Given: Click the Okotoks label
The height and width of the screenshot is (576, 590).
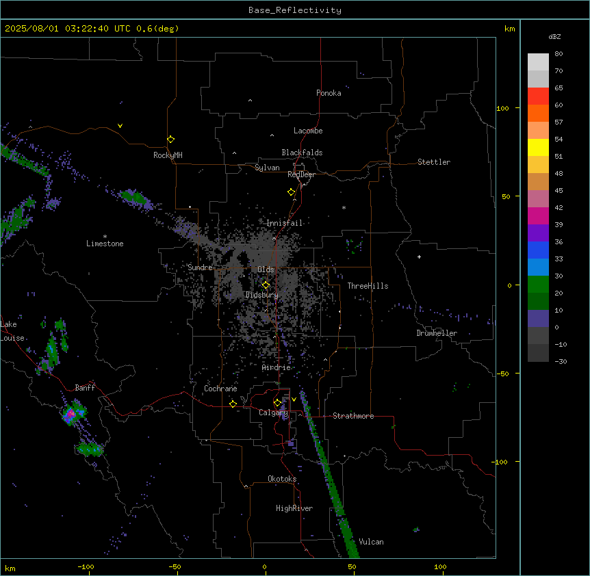Looking at the screenshot, I should tap(282, 479).
